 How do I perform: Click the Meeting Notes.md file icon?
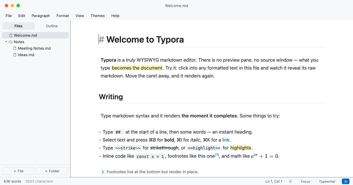tap(15, 48)
